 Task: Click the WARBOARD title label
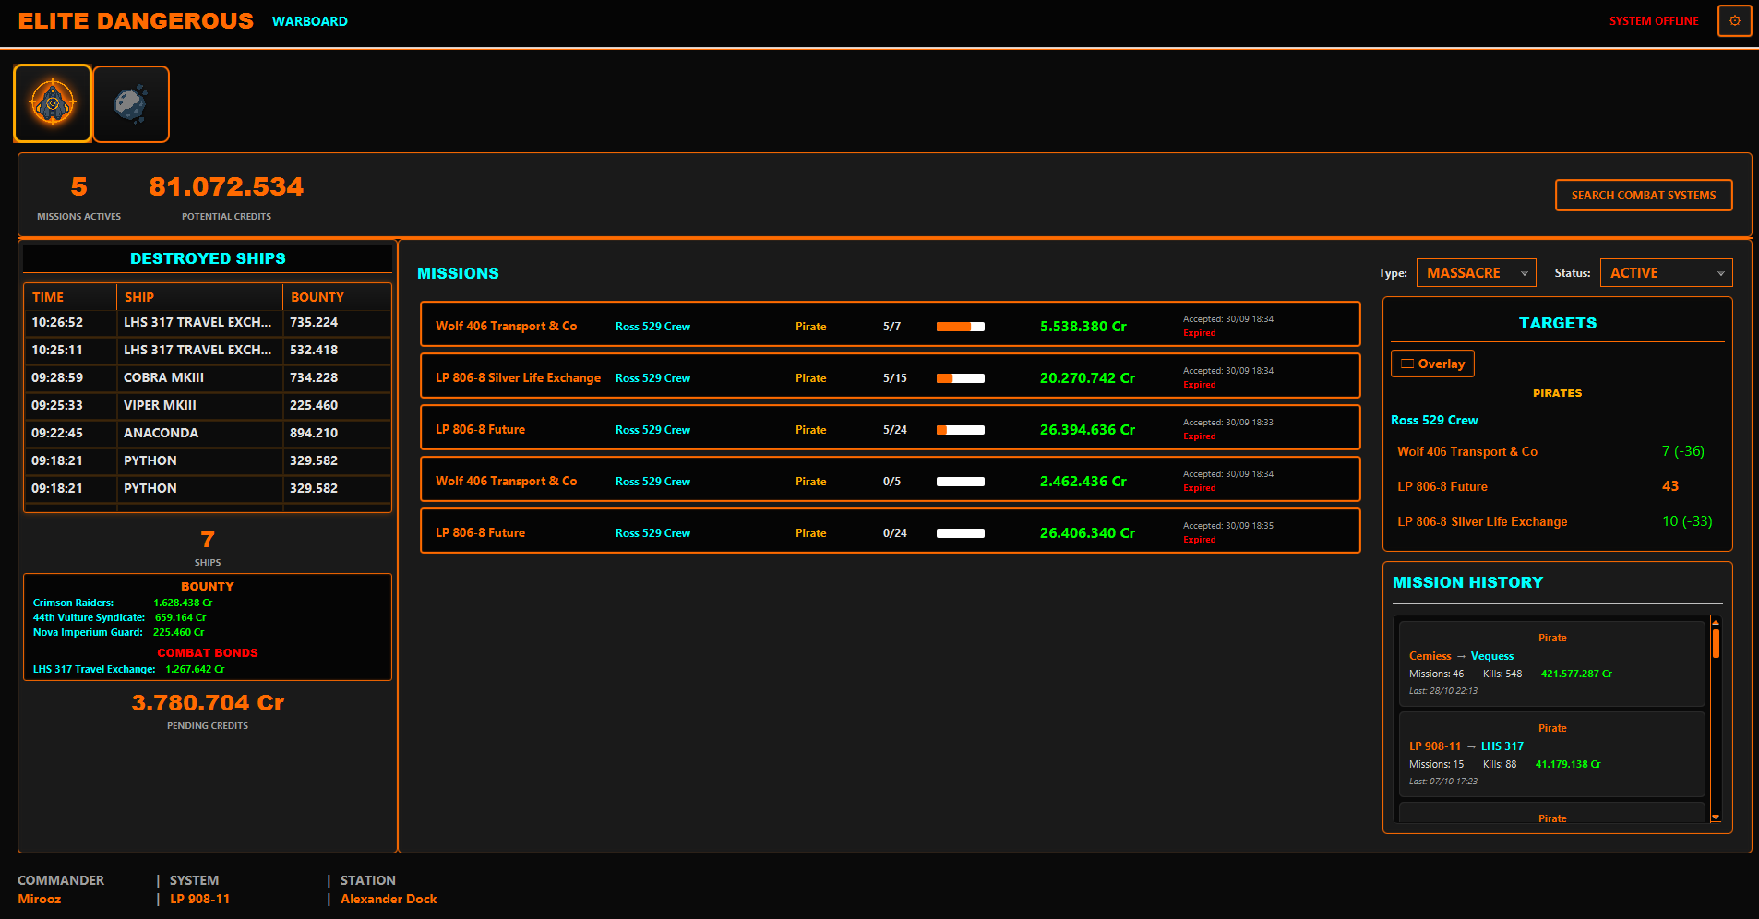[x=310, y=21]
